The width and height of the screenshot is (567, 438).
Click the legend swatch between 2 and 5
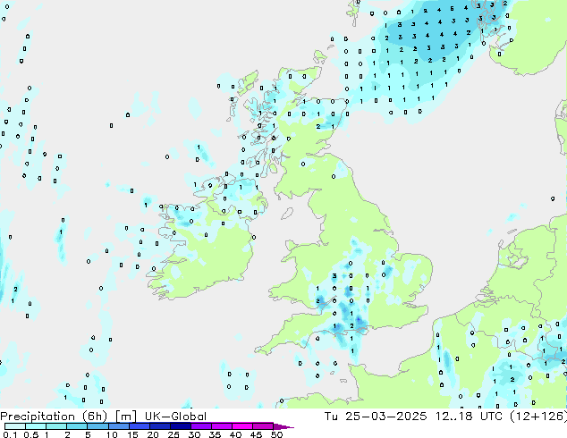[x=77, y=426]
